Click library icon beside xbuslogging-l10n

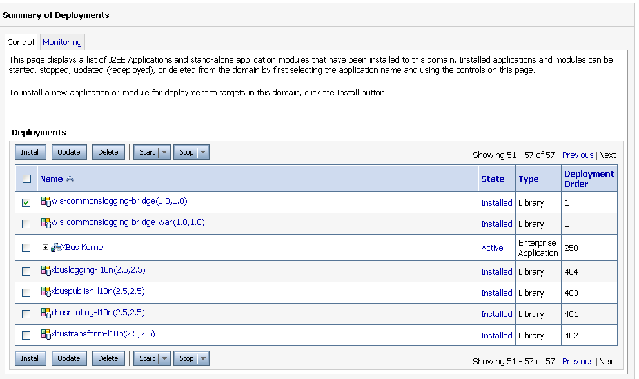pos(46,271)
